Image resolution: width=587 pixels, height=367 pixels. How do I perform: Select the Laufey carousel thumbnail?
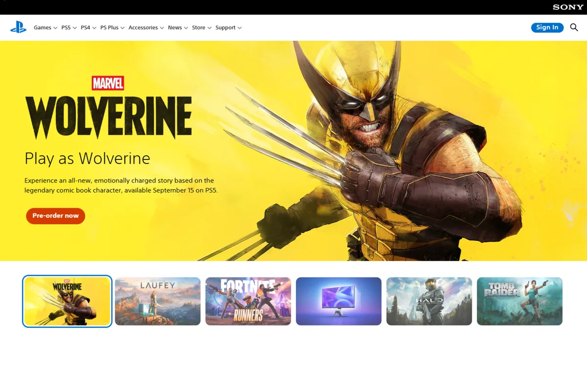coord(158,301)
